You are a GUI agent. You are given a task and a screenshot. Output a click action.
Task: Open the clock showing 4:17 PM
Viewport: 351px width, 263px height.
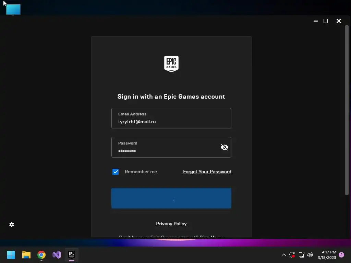(x=327, y=255)
